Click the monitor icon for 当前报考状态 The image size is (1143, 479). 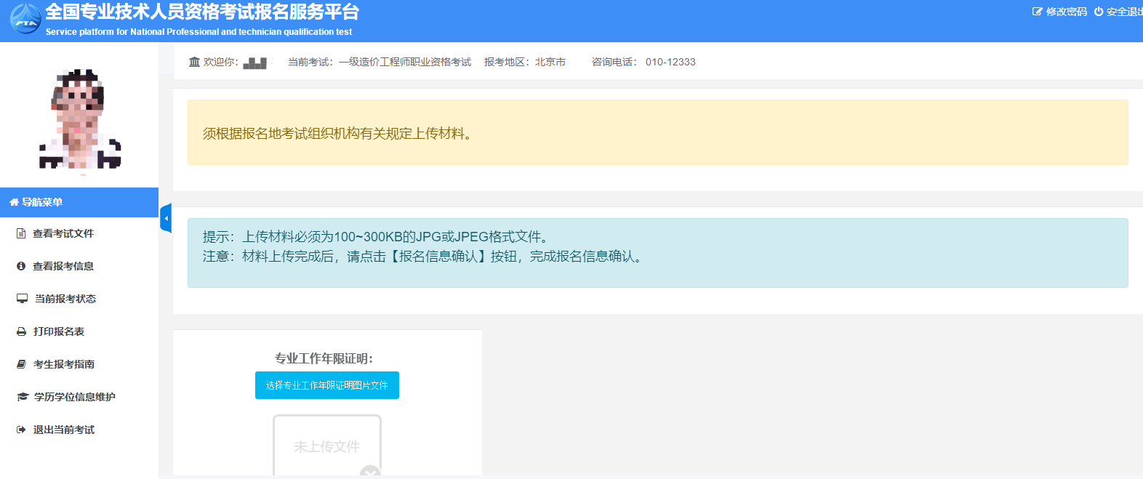(x=22, y=299)
